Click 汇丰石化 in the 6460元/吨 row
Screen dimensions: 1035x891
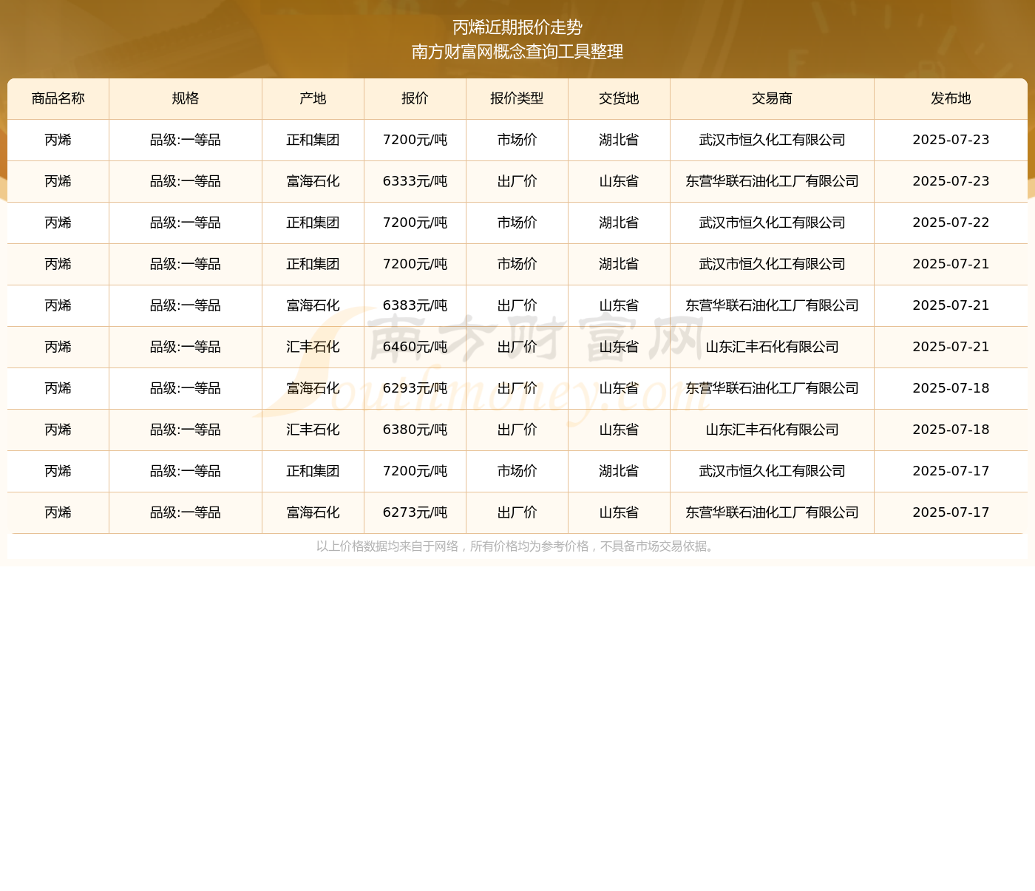pos(313,347)
